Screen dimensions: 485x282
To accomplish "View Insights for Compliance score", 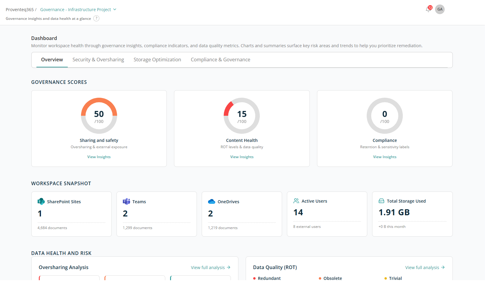I will pos(385,157).
